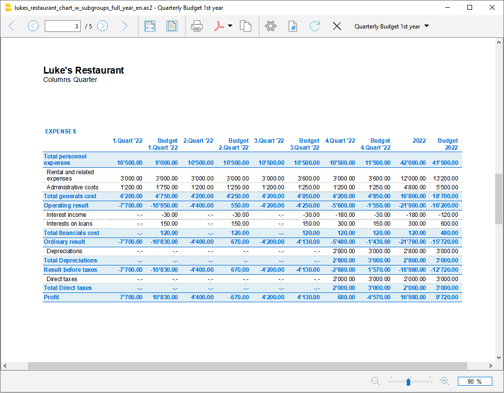Go to previous page circled arrow
The image size is (504, 393).
point(33,26)
